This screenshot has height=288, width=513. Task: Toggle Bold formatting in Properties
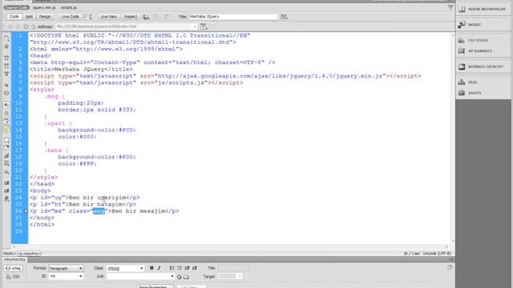point(151,268)
